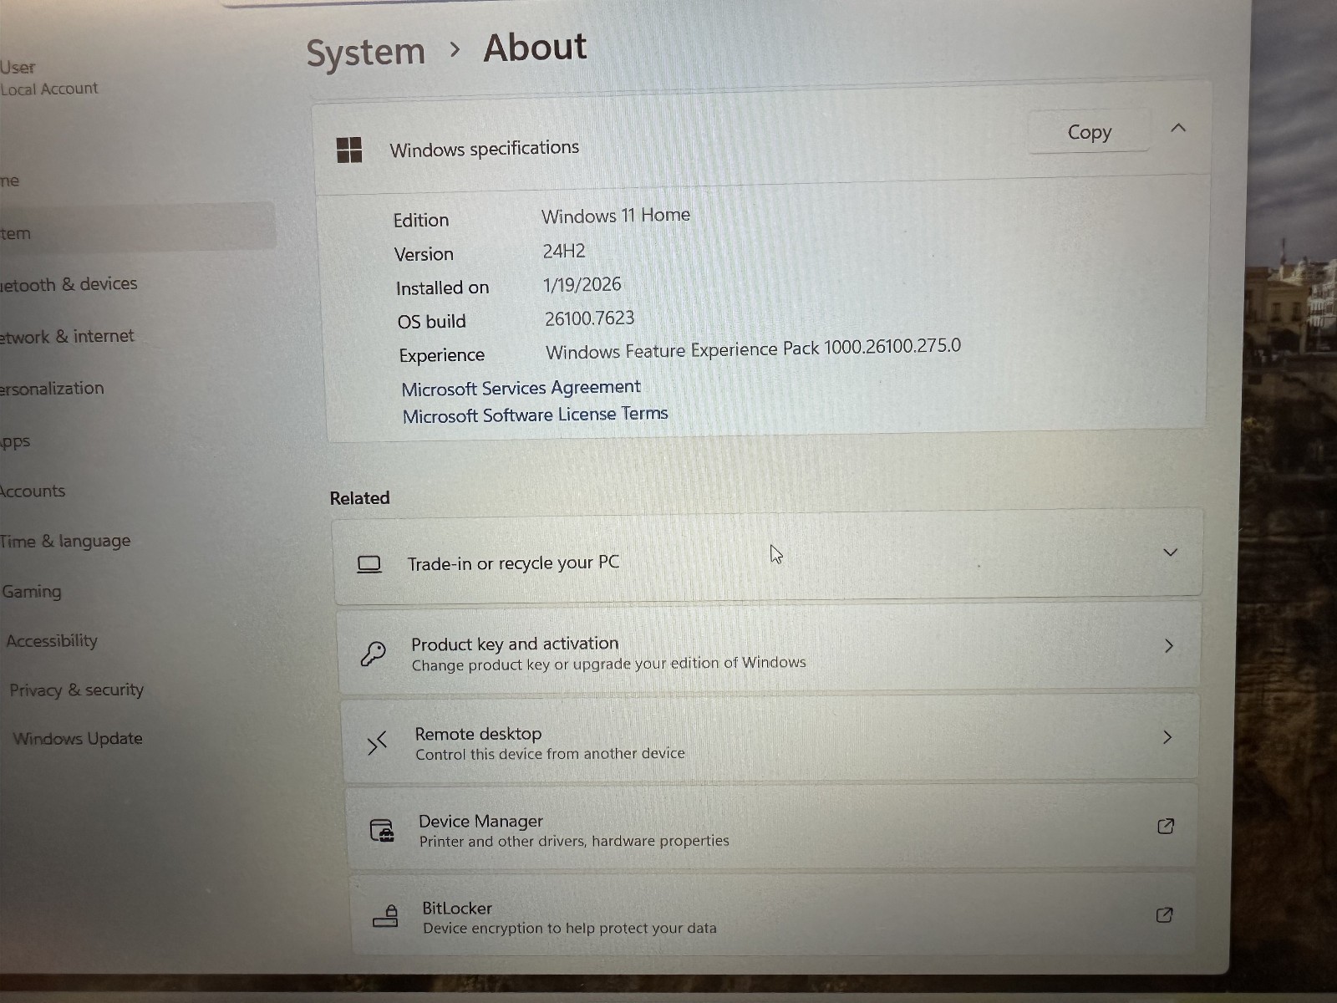
Task: Click the Experience label
Action: 441,355
